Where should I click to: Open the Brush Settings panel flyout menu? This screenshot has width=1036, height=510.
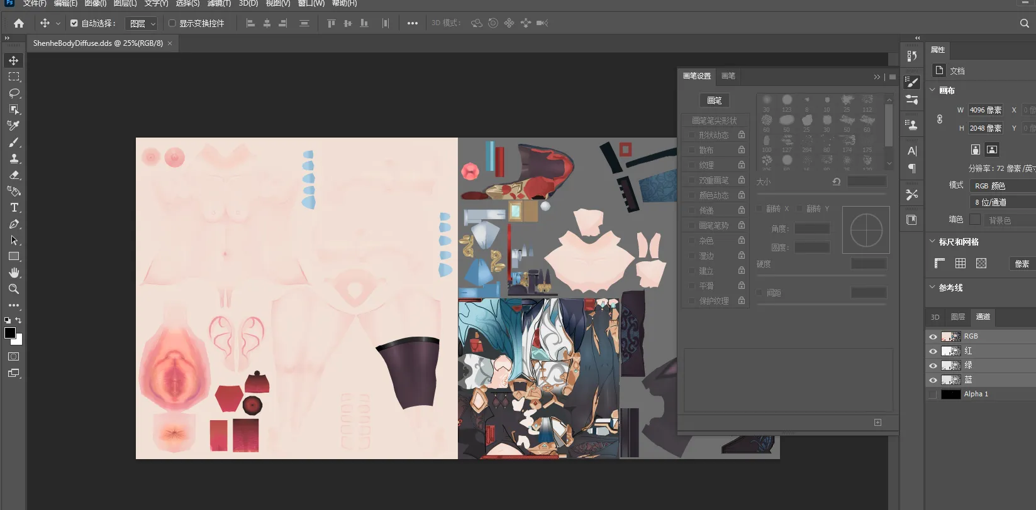[892, 77]
